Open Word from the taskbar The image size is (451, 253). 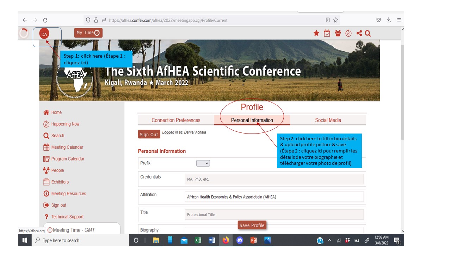click(212, 240)
